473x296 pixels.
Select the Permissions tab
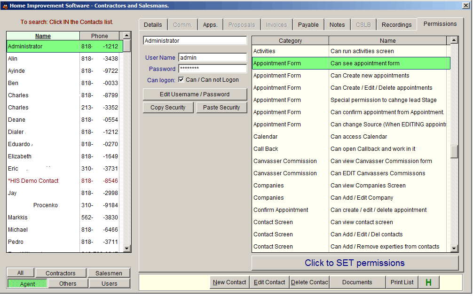click(x=440, y=24)
